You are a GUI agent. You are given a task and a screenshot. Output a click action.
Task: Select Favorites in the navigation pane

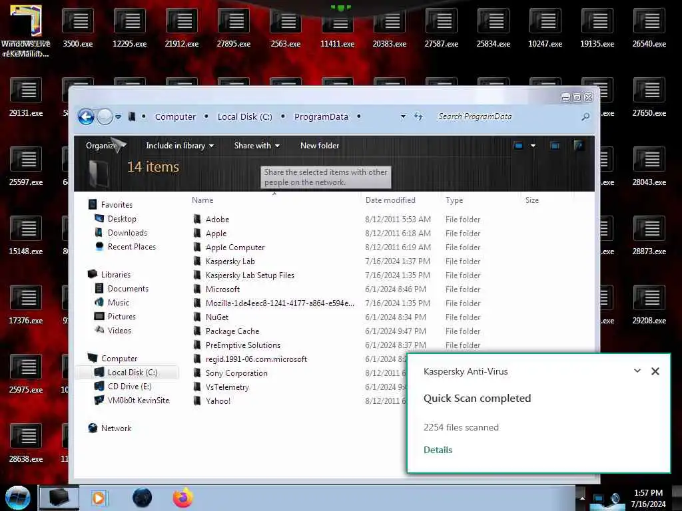tap(117, 205)
